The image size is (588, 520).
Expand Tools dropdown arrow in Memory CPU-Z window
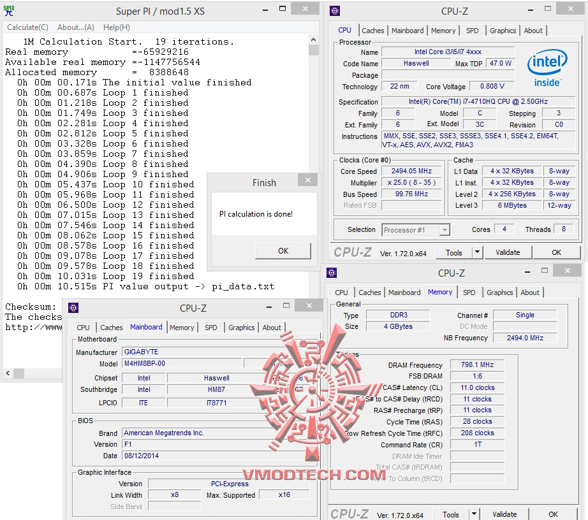(x=474, y=515)
